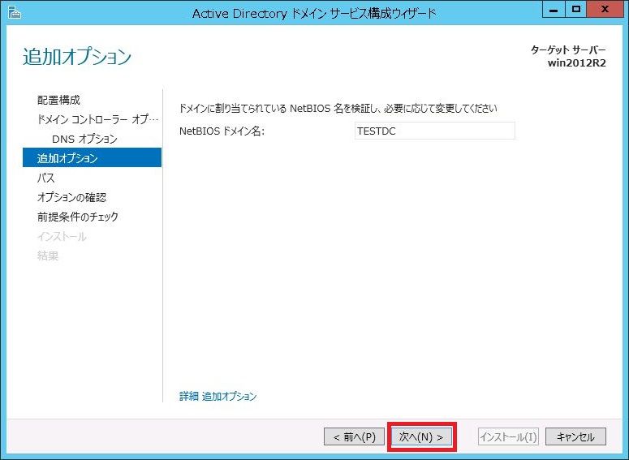
Task: Click the NetBIOS ドメイン名 label
Action: point(222,131)
